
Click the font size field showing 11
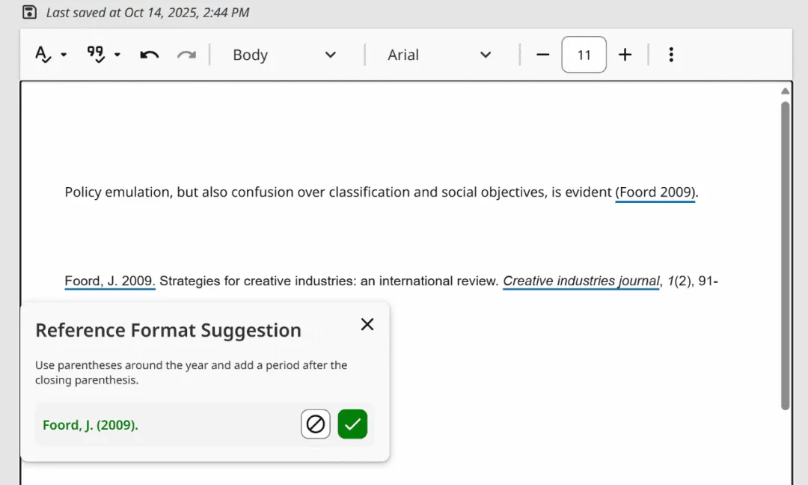(x=584, y=55)
